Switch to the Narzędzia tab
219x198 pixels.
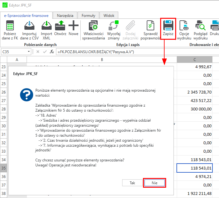click(65, 15)
